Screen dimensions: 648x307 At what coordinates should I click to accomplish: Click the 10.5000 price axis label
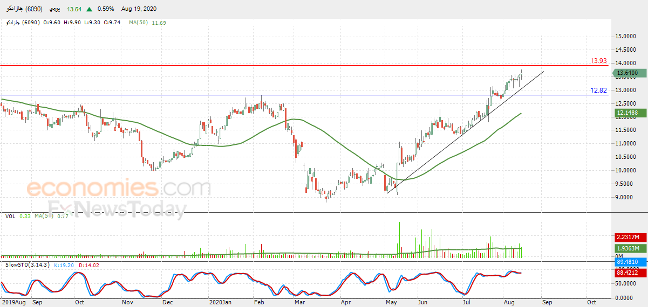(626, 157)
